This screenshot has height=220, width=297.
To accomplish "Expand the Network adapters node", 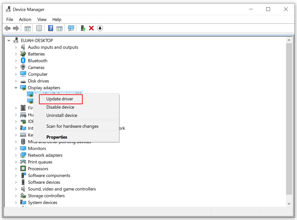I will click(x=16, y=155).
